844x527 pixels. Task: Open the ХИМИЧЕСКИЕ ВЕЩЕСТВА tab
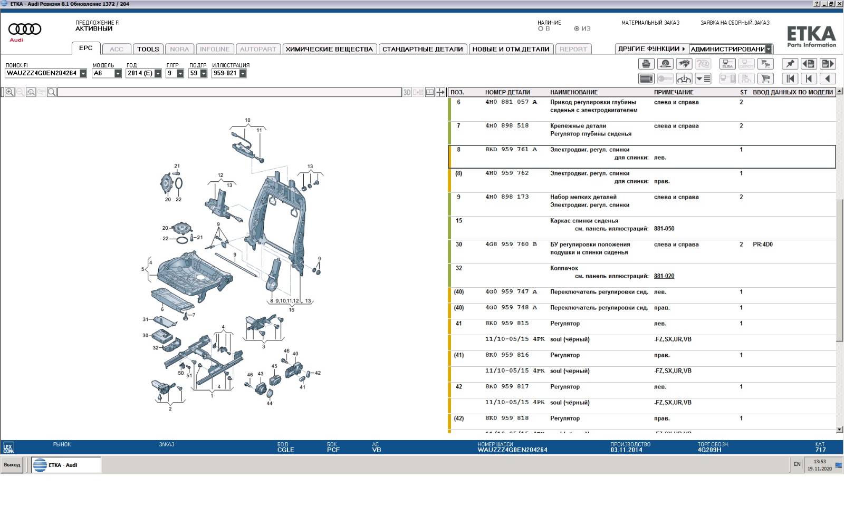[330, 49]
